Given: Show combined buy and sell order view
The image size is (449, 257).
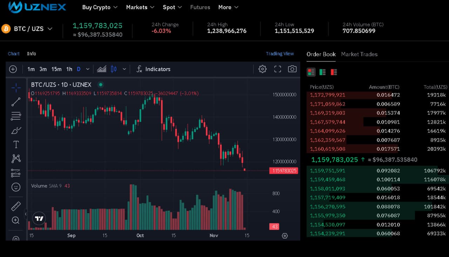Looking at the screenshot, I should [311, 72].
